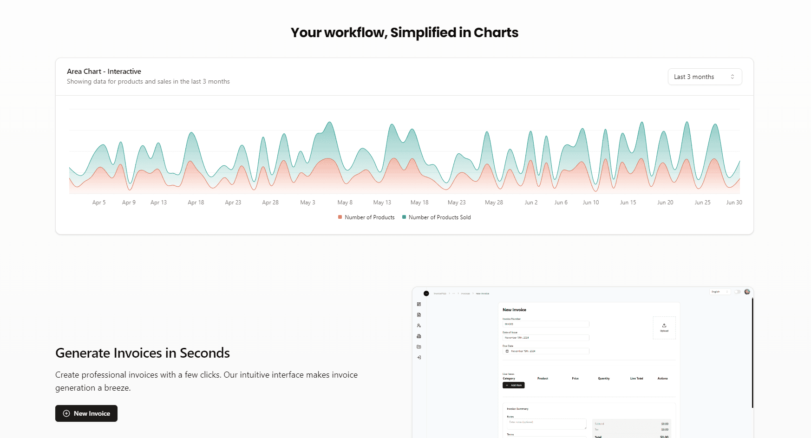
Task: Click the products printer icon in preview sidebar
Action: pyautogui.click(x=419, y=336)
